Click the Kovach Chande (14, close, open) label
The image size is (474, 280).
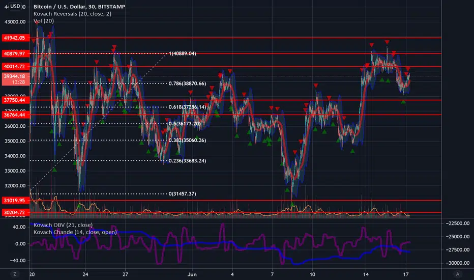pos(75,232)
